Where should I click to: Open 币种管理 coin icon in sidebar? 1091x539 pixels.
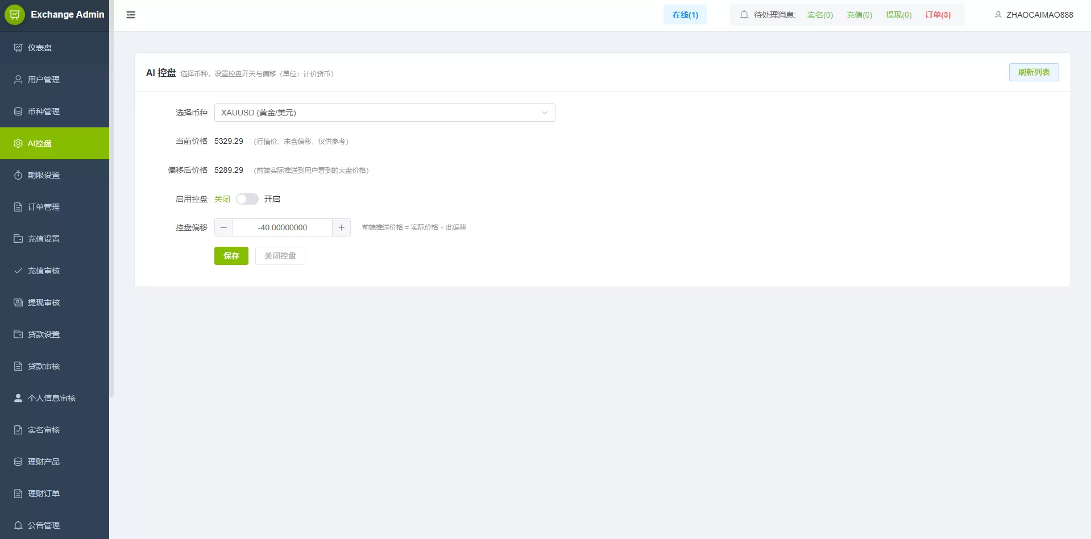point(18,111)
